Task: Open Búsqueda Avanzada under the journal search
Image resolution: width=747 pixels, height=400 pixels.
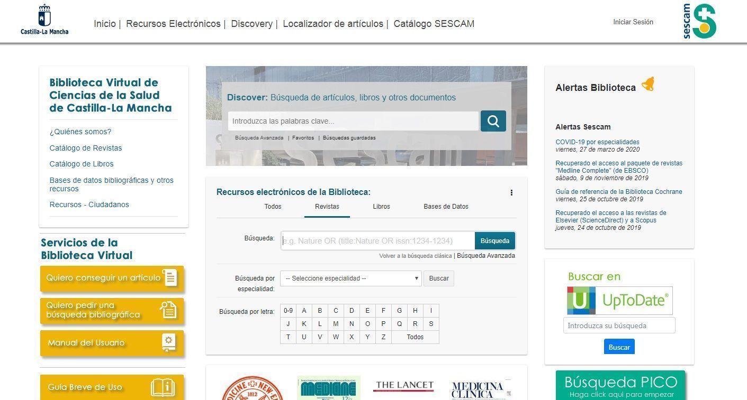Action: pos(486,256)
